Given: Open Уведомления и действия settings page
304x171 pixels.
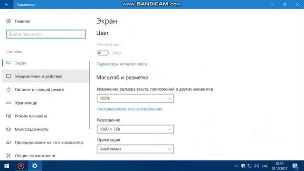Looking at the screenshot, I should click(46, 76).
